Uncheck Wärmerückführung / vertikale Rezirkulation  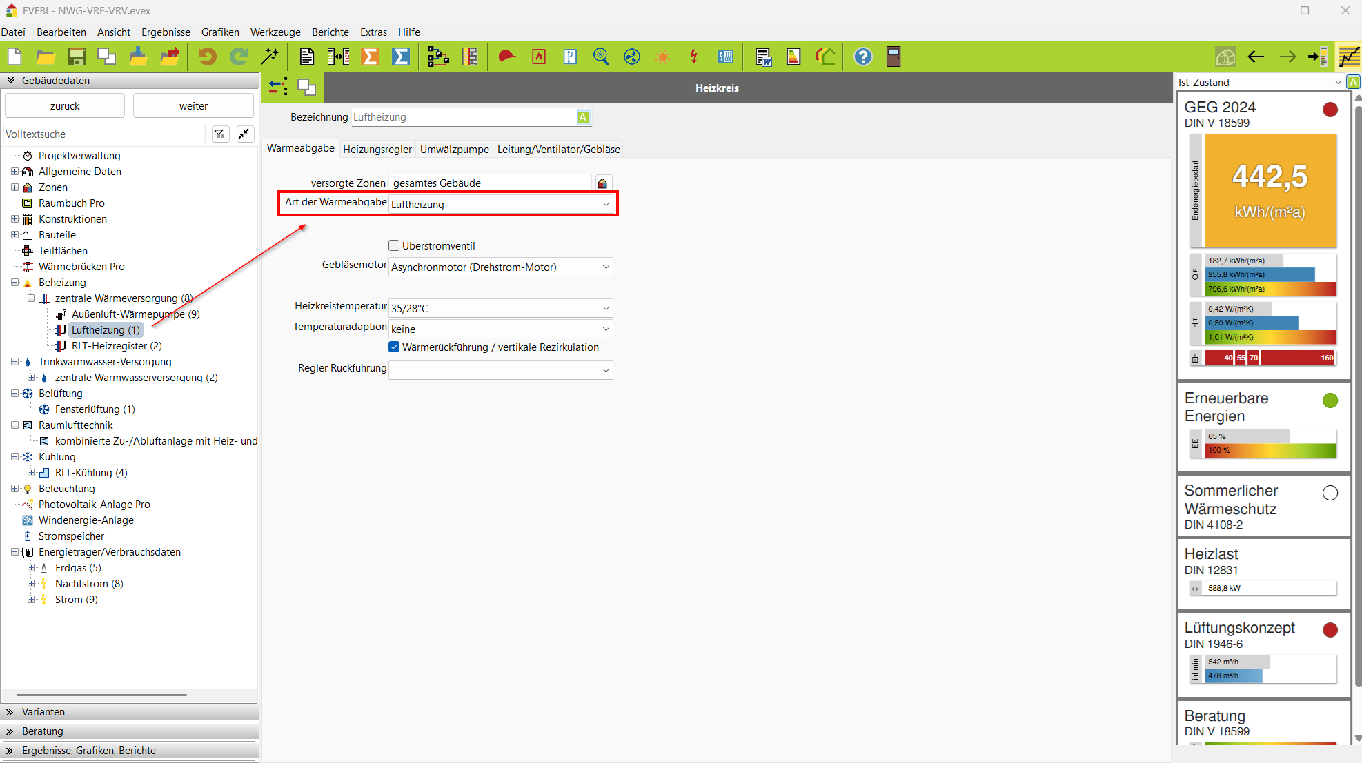click(x=394, y=347)
